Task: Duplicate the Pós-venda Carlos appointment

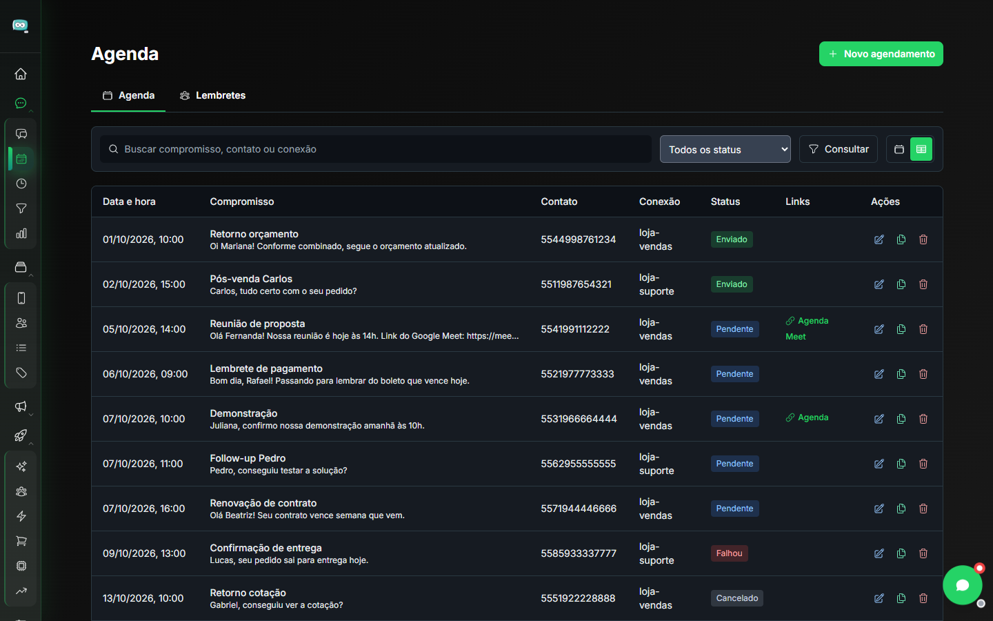Action: (x=901, y=284)
